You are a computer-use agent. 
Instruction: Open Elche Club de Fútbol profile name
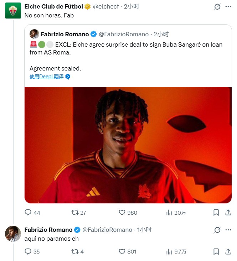(53, 6)
